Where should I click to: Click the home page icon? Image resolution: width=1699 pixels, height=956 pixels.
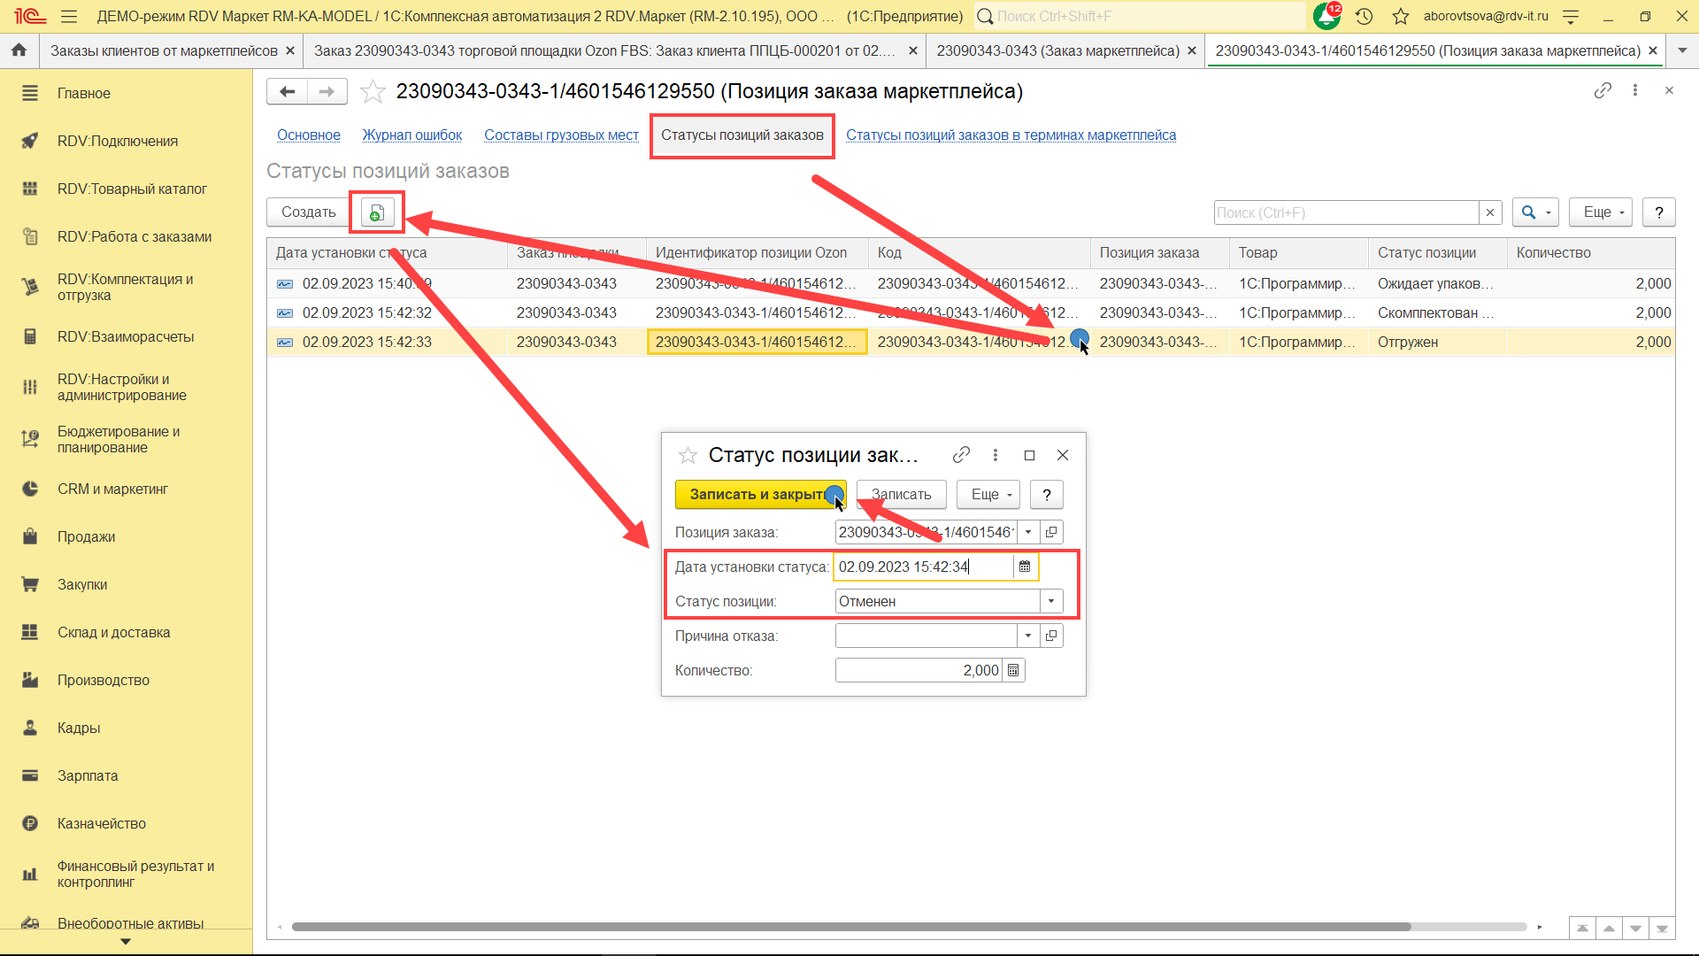click(x=19, y=50)
